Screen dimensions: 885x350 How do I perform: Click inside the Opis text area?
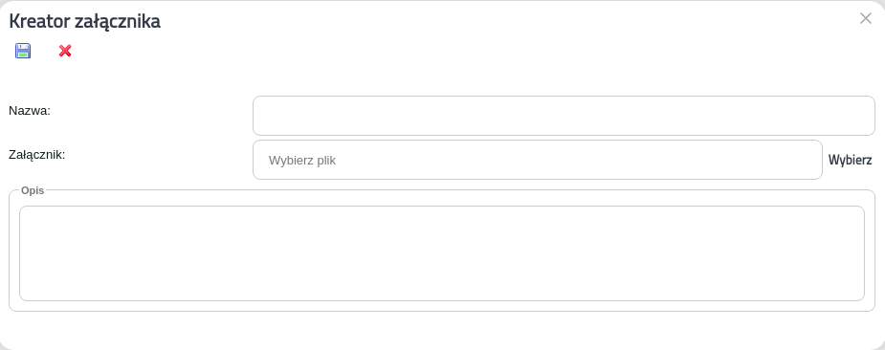(x=442, y=253)
